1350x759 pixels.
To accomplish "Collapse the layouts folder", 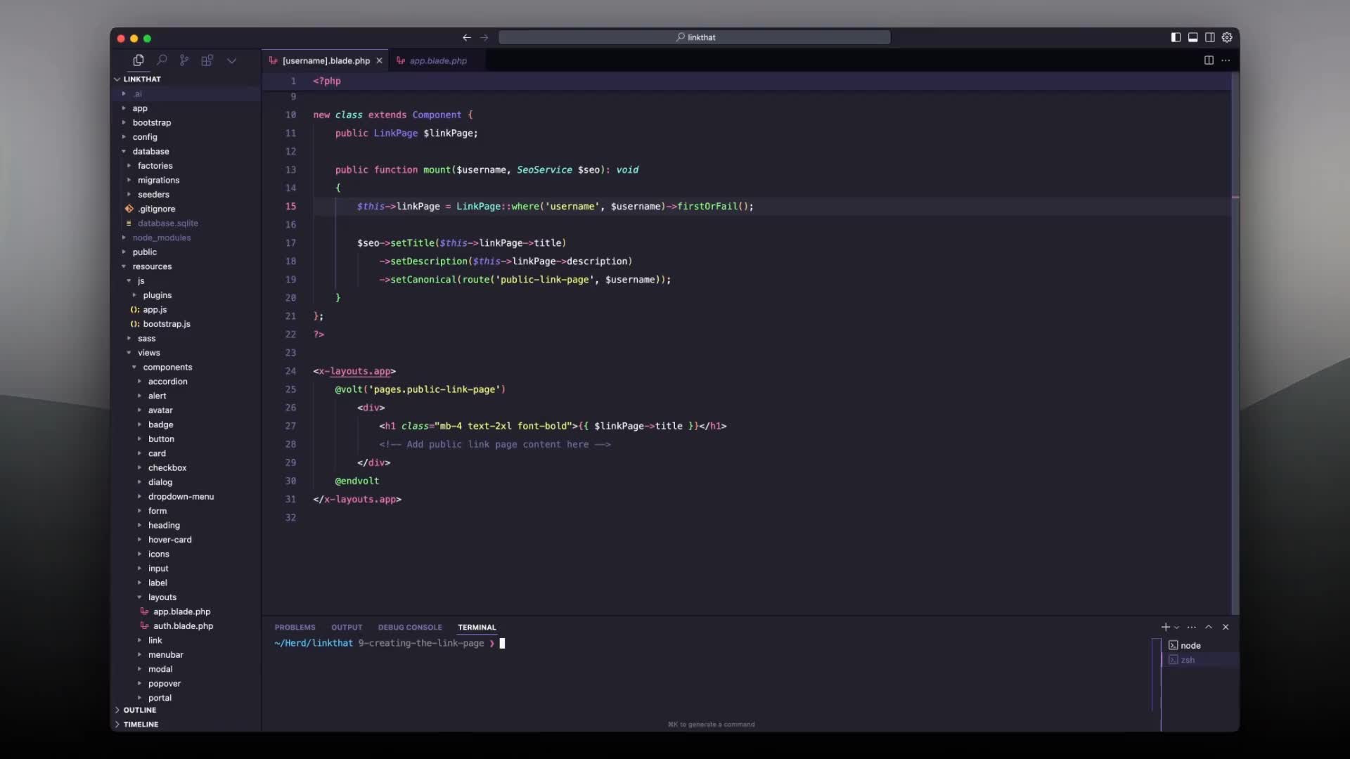I will click(186, 597).
